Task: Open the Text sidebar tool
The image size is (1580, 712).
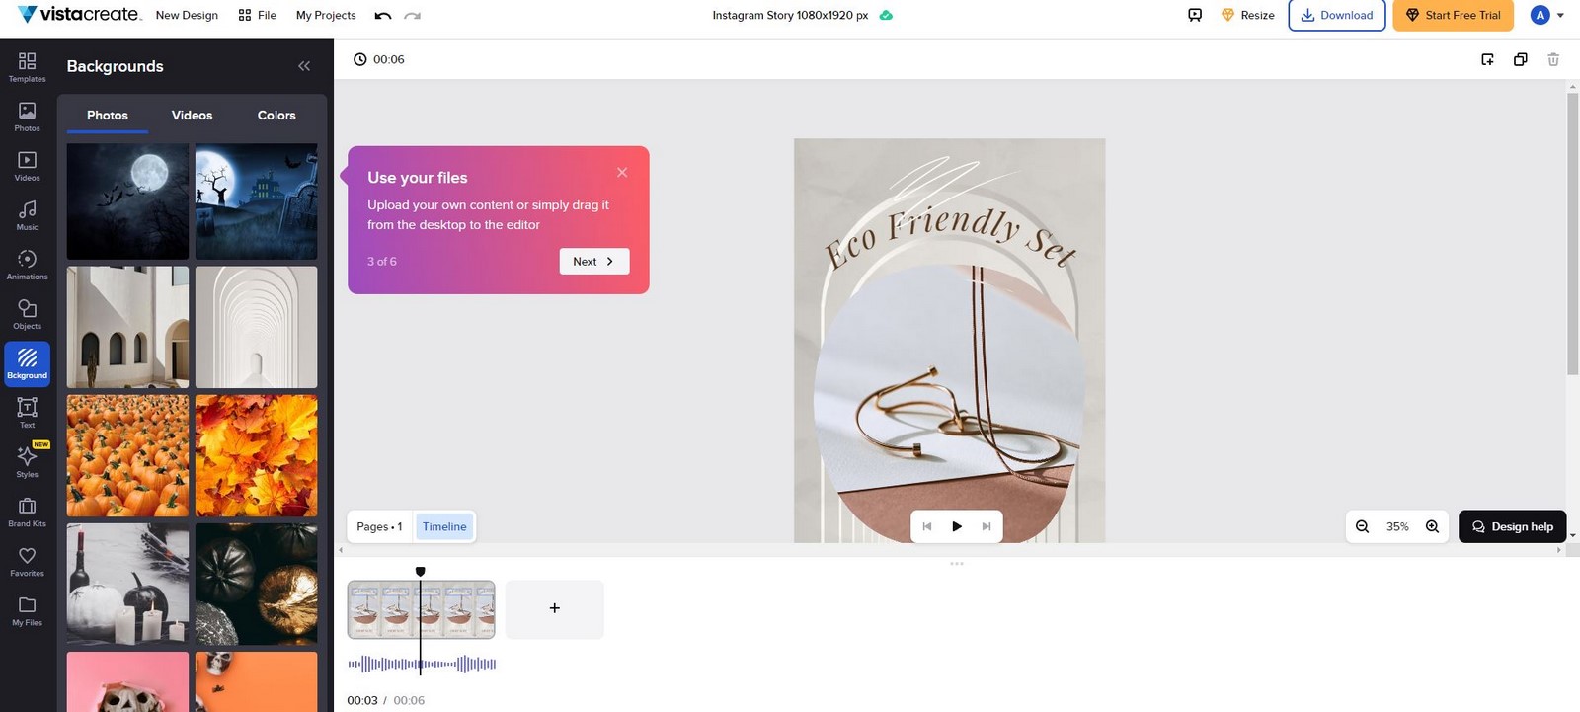Action: point(27,413)
